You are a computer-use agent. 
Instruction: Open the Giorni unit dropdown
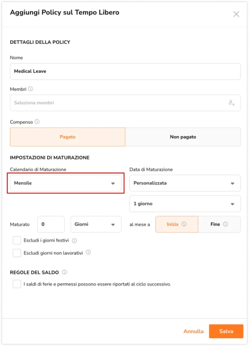96,224
